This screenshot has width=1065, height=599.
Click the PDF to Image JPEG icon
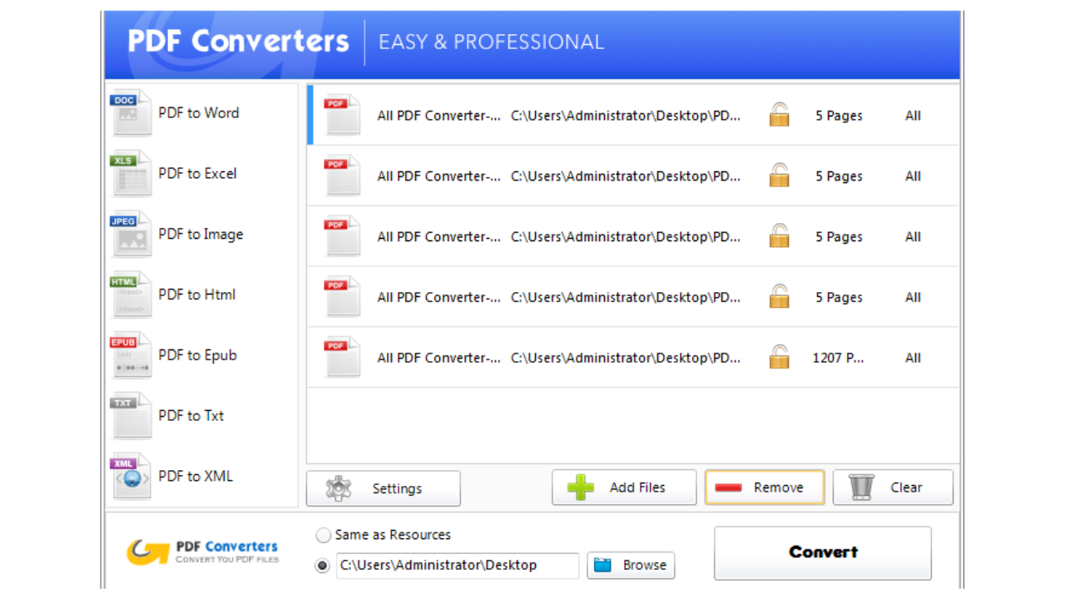(131, 235)
